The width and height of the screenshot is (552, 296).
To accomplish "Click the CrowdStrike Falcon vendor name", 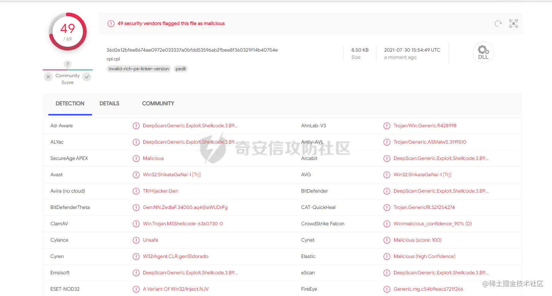I will pos(323,224).
